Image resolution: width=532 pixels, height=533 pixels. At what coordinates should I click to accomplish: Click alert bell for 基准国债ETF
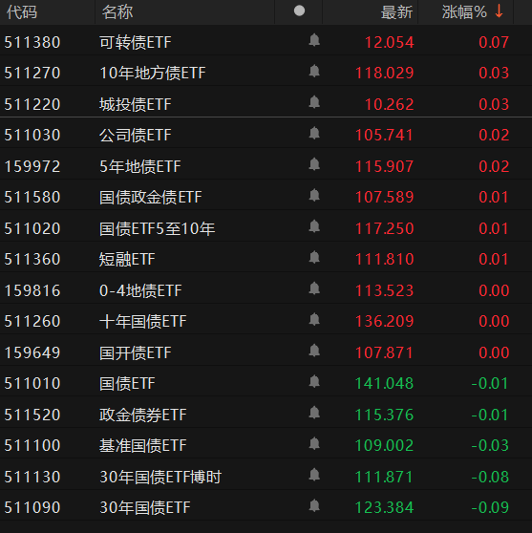314,444
